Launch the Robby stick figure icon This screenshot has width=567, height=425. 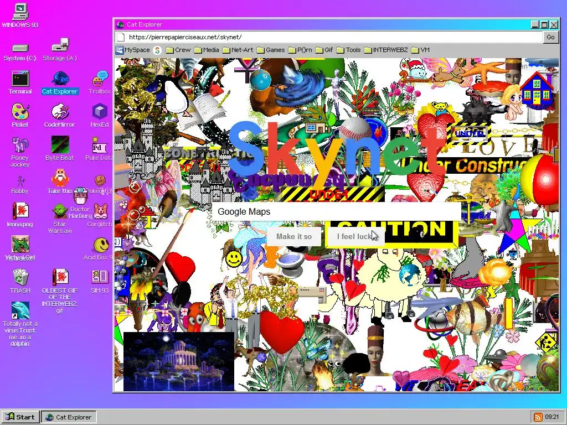(x=20, y=185)
